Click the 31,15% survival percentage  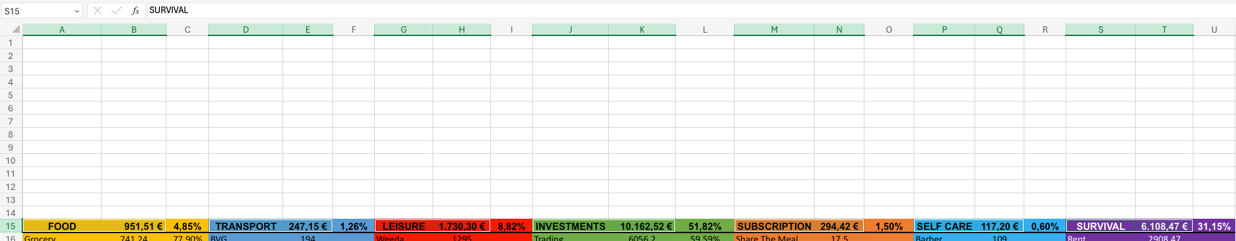[x=1214, y=226]
